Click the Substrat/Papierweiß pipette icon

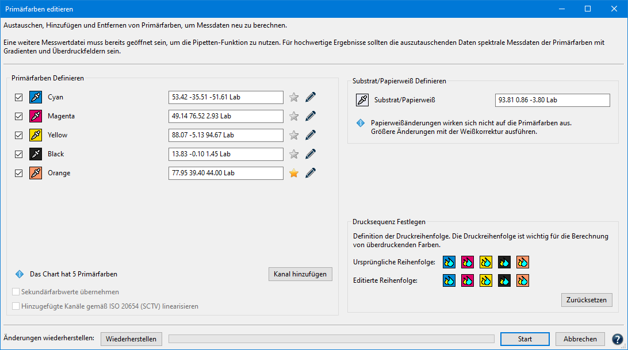(362, 100)
